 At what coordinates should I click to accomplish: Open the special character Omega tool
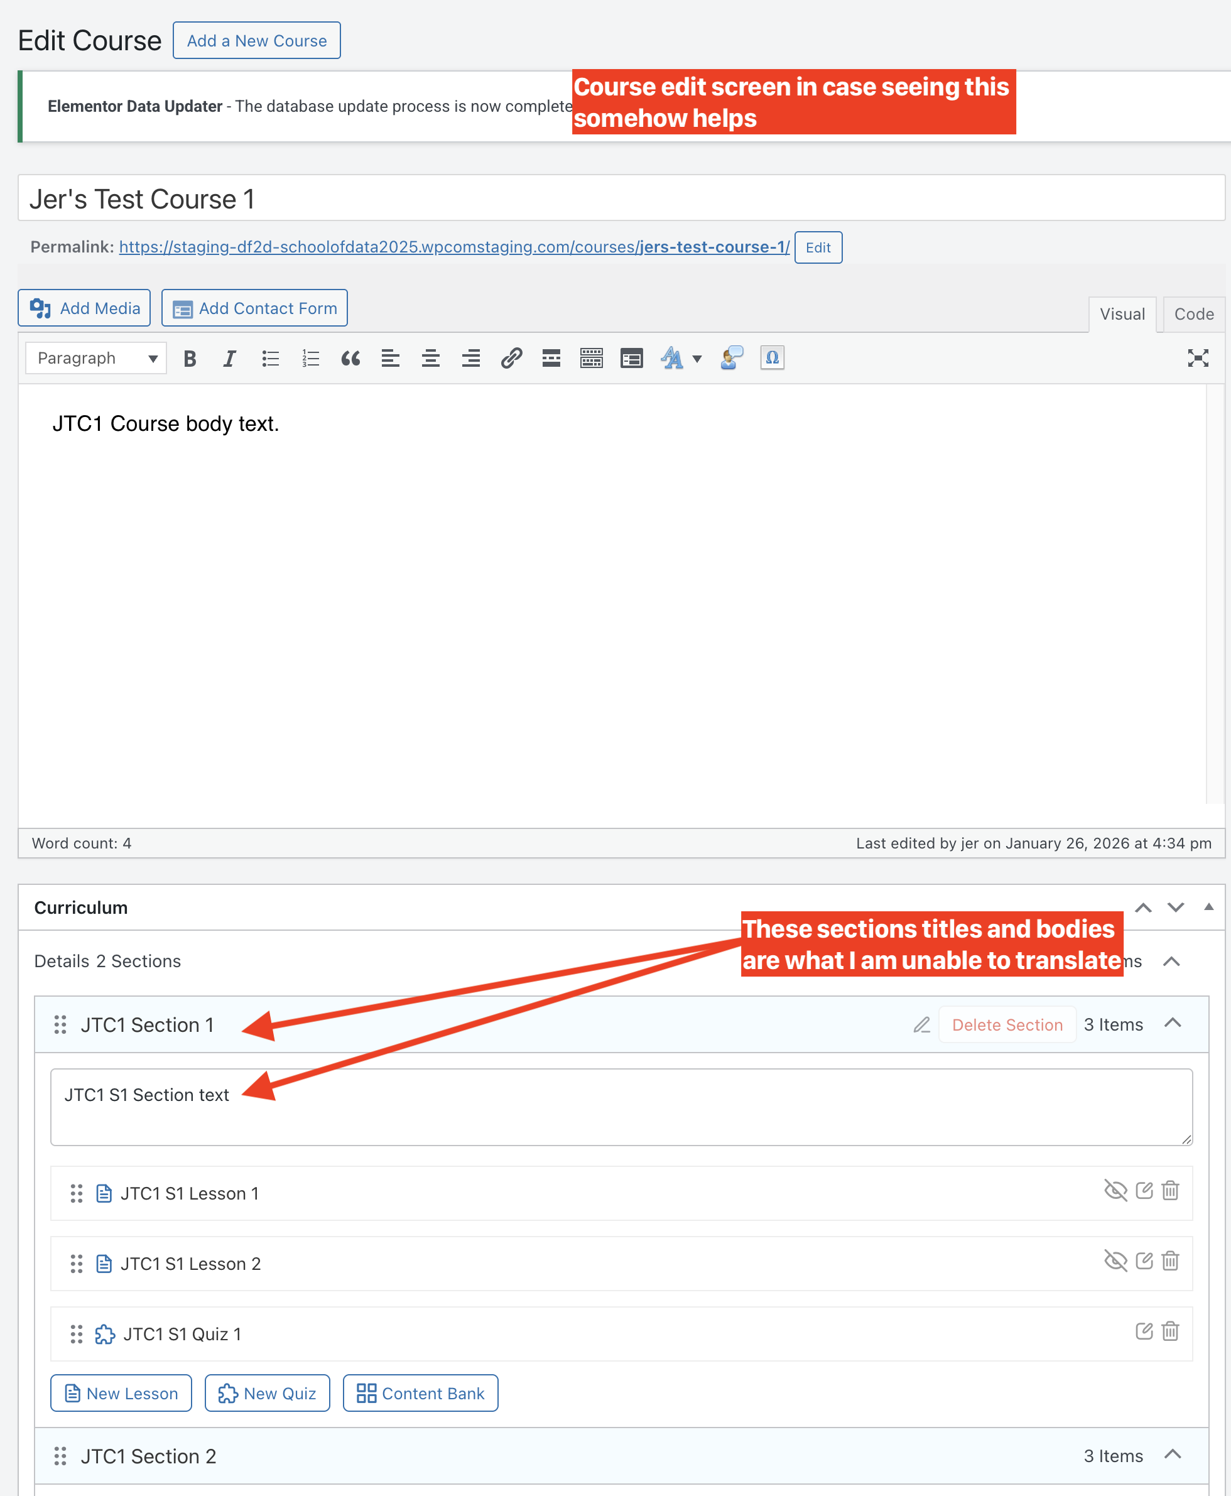771,358
